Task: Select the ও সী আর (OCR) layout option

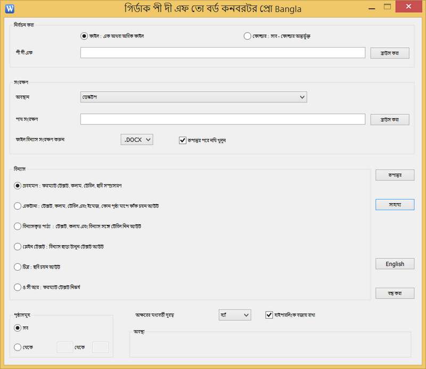Action: click(18, 287)
